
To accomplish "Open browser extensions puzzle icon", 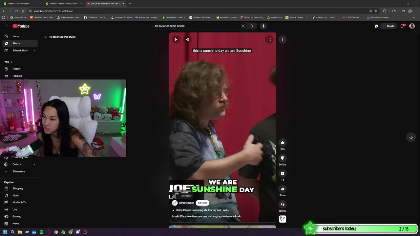I will click(385, 11).
